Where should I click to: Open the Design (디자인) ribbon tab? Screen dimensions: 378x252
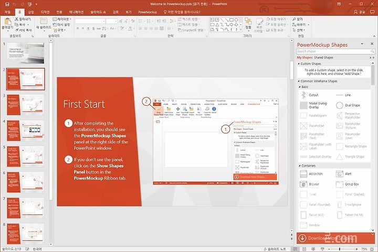pyautogui.click(x=45, y=12)
